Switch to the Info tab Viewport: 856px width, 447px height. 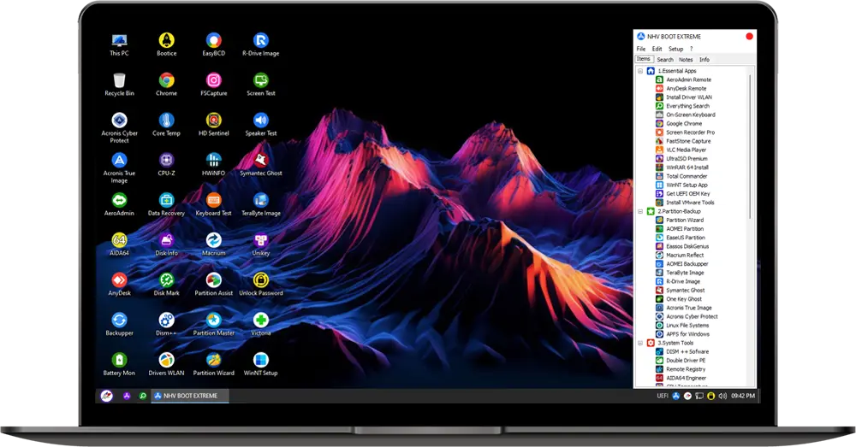tap(704, 60)
